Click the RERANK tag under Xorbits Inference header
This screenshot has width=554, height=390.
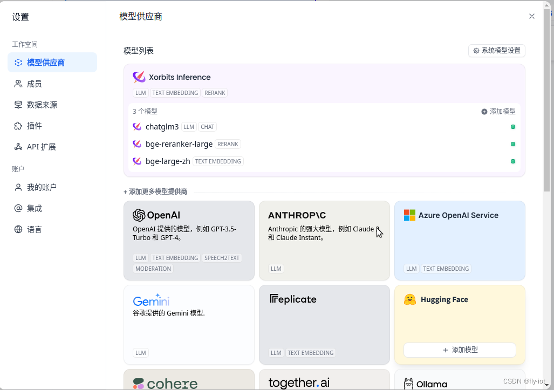(x=215, y=93)
